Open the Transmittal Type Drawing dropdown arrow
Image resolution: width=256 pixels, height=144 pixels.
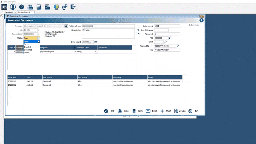[96, 52]
